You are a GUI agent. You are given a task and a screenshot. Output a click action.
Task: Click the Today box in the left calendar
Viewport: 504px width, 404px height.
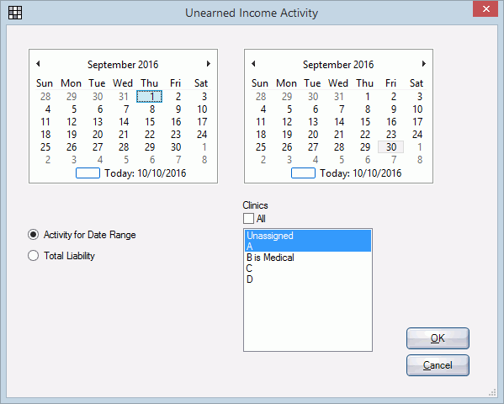88,173
